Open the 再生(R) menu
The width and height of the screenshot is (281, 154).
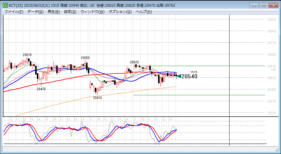[x=54, y=12]
